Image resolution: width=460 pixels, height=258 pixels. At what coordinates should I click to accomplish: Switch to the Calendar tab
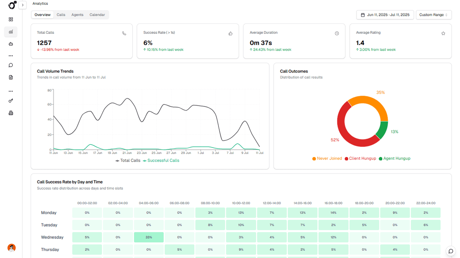(97, 15)
